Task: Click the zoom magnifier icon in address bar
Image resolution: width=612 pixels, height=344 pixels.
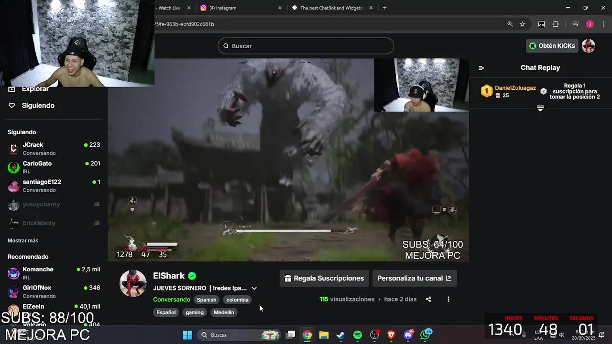Action: click(x=510, y=24)
